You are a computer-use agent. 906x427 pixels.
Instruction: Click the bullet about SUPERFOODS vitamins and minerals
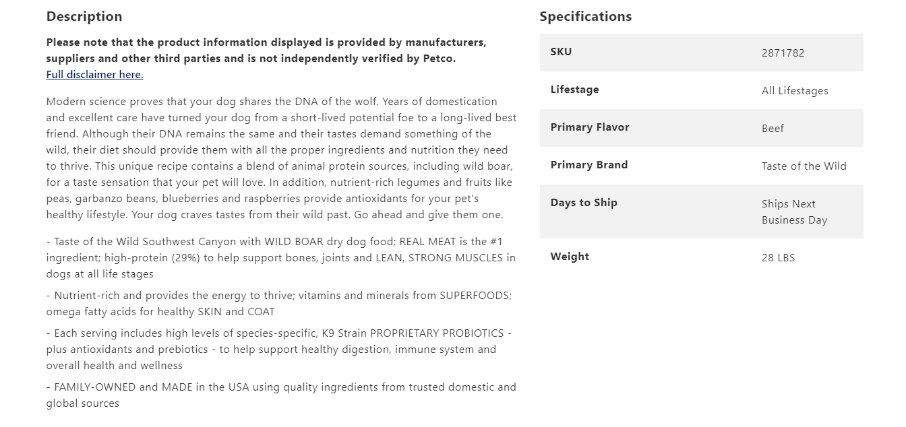point(281,303)
